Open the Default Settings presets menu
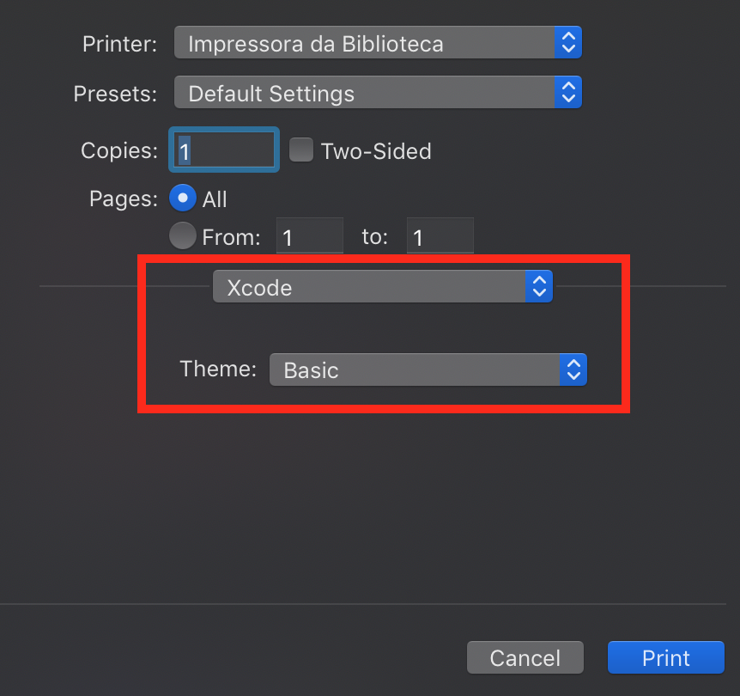The height and width of the screenshot is (696, 740). click(365, 93)
